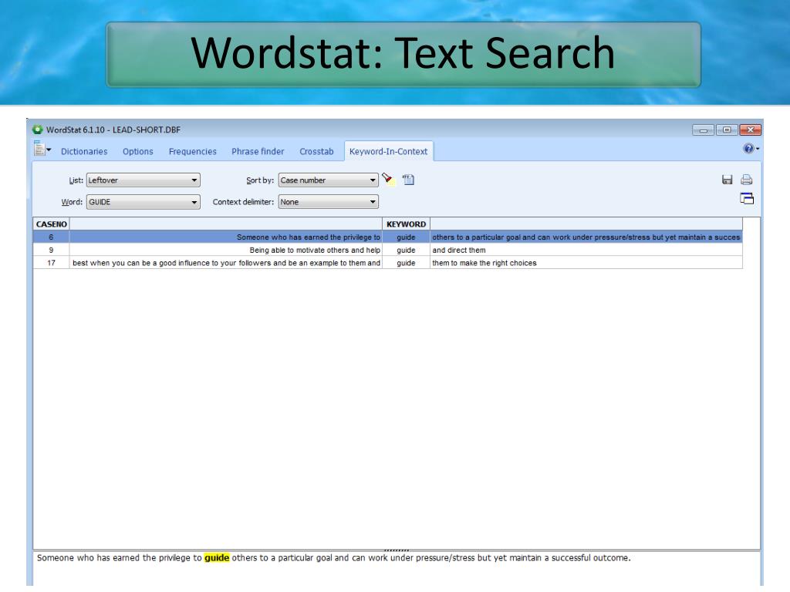Open the Crosstab tab
This screenshot has height=592, width=790.
point(316,152)
